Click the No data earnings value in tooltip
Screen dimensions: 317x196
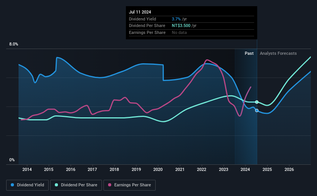pos(179,32)
